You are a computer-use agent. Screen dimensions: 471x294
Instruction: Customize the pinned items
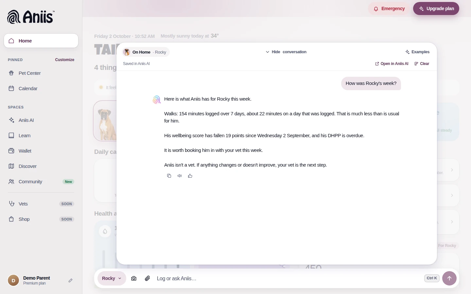(x=64, y=60)
